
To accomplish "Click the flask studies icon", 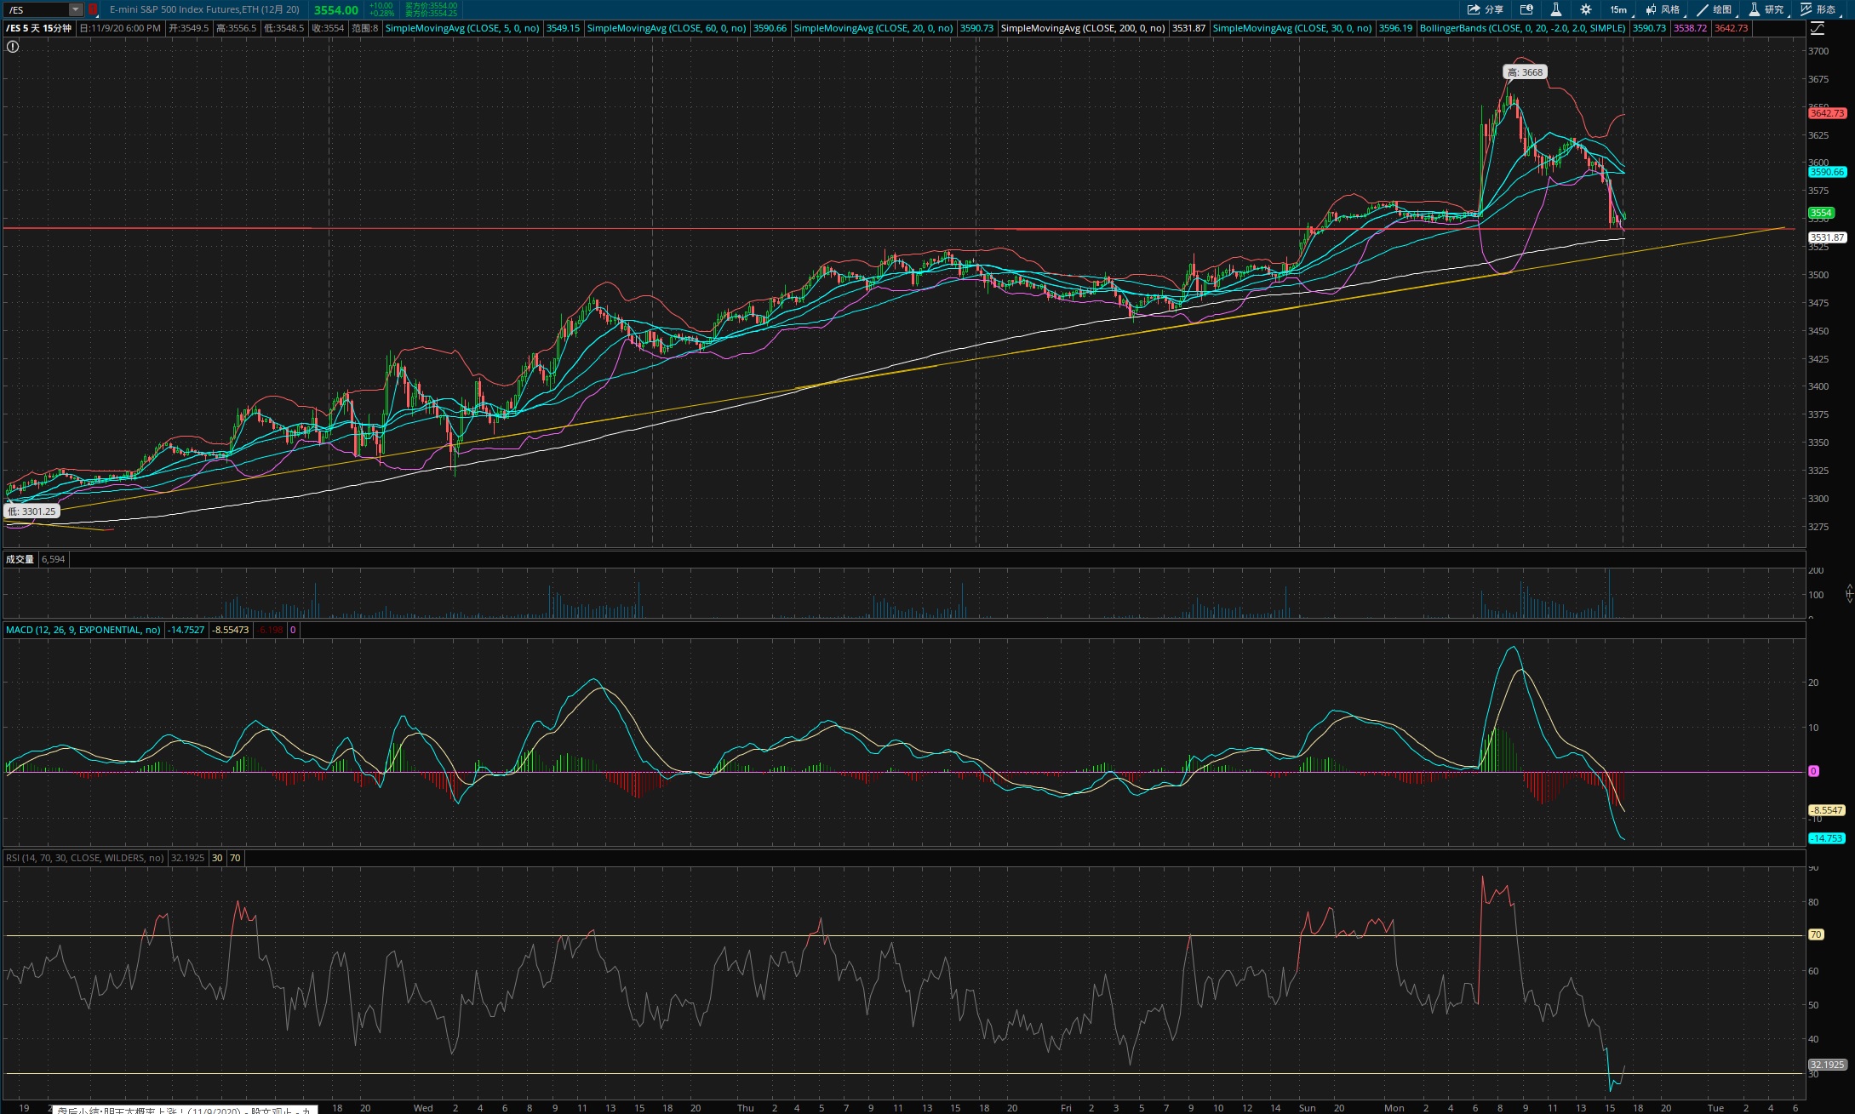I will [x=1555, y=9].
